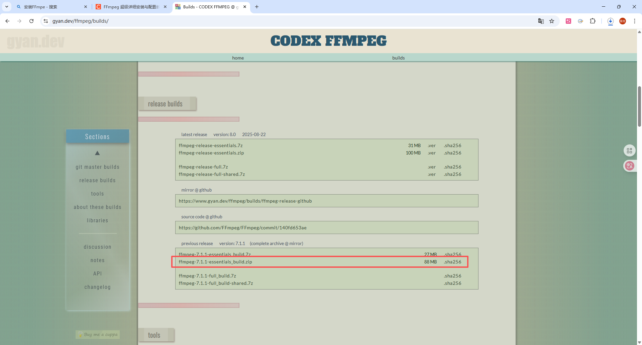Go to the home navigation link
642x345 pixels.
click(x=238, y=58)
